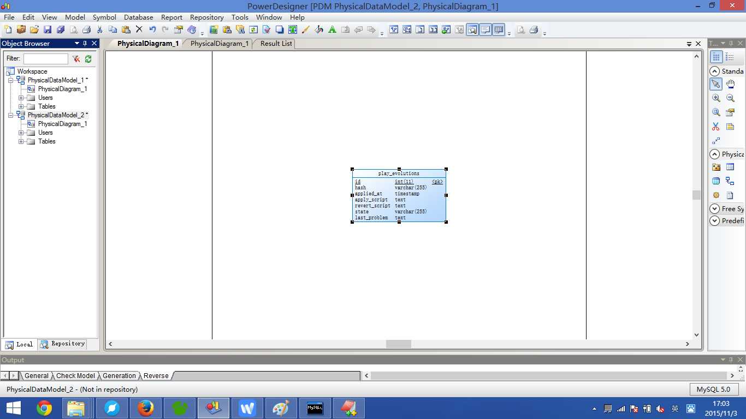Click the Print icon in main toolbar
The image size is (746, 419).
click(86, 29)
